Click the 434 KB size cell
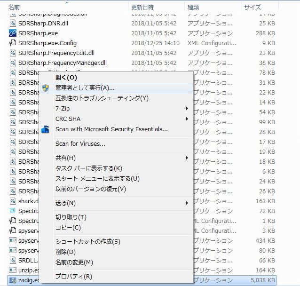This screenshot has width=300, height=286. 265,240
